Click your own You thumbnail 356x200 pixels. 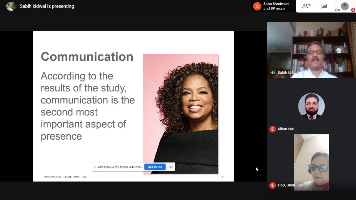tap(345, 6)
